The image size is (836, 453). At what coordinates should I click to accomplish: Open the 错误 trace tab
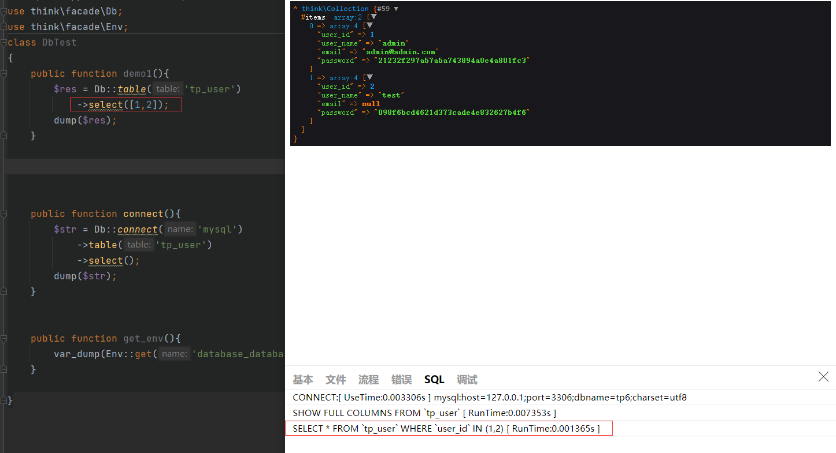click(401, 380)
